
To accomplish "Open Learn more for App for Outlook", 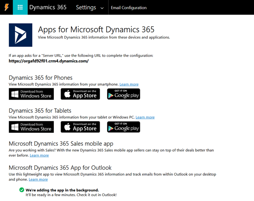I will point(38,179).
